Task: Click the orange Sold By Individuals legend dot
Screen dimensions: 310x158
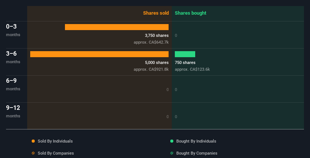Action: tap(33, 141)
